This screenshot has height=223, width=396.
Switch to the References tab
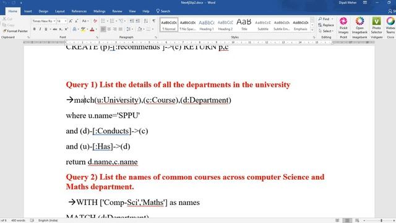tap(79, 11)
